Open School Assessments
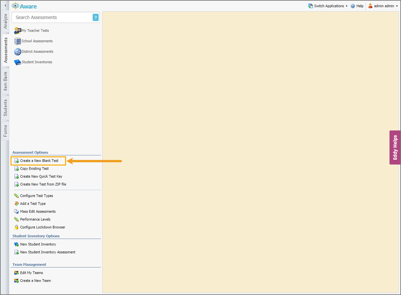401x295 pixels. [37, 41]
